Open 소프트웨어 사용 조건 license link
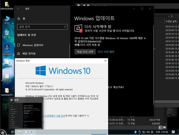 tap(54, 116)
